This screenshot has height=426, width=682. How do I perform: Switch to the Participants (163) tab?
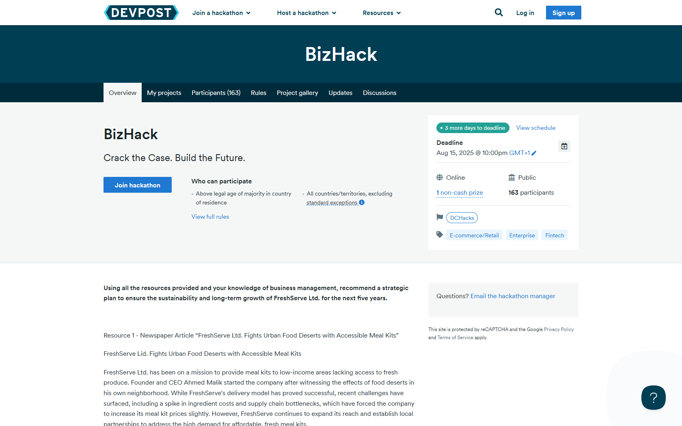click(216, 93)
